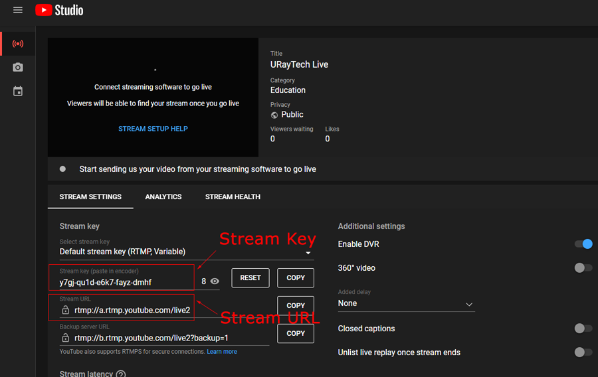The image size is (598, 377).
Task: Click the Likes count
Action: click(328, 139)
